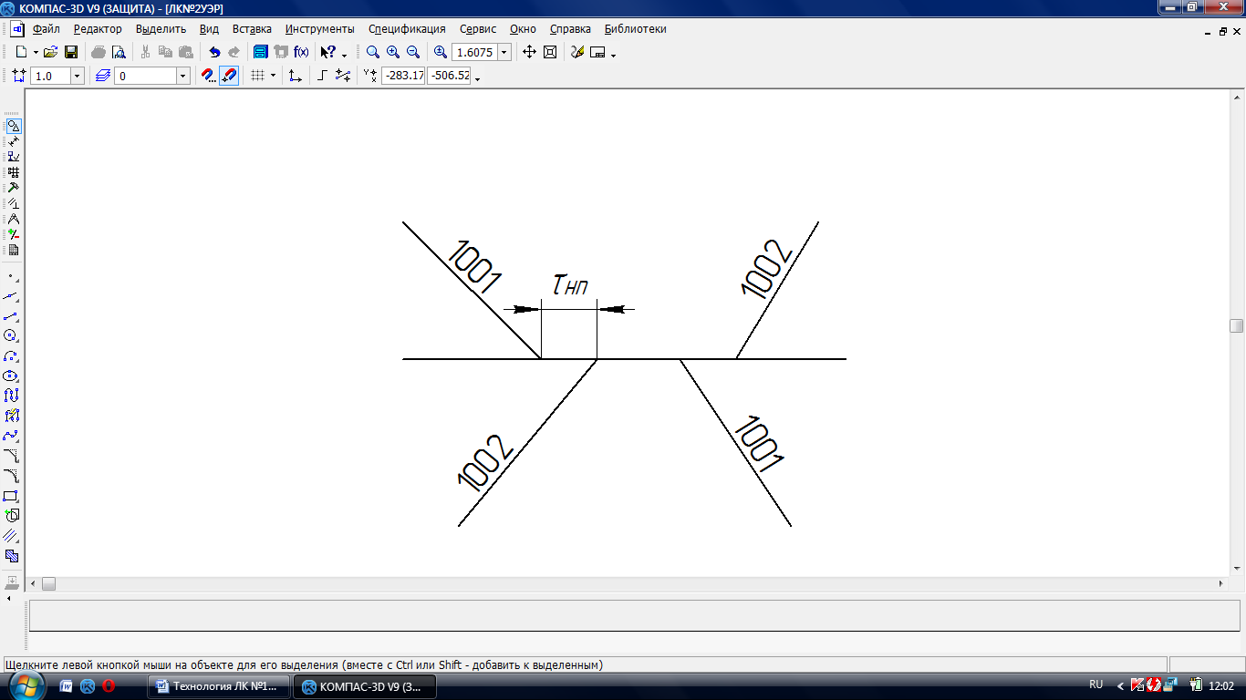Refresh the drawing view

[x=577, y=52]
